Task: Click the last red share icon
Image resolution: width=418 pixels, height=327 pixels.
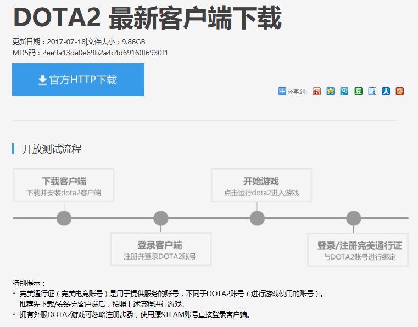Action: pyautogui.click(x=400, y=91)
